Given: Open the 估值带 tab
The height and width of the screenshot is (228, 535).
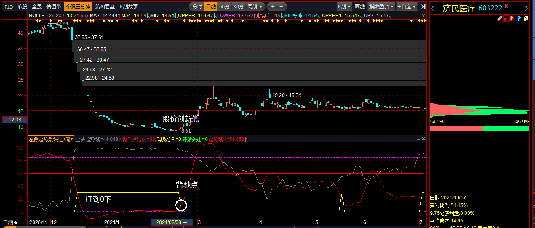Looking at the screenshot, I should point(54,7).
